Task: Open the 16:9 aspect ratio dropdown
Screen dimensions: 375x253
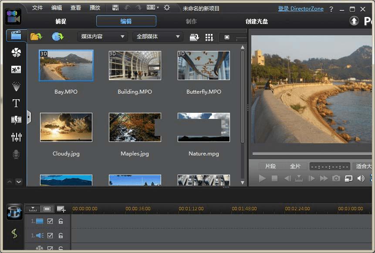Action: point(152,8)
